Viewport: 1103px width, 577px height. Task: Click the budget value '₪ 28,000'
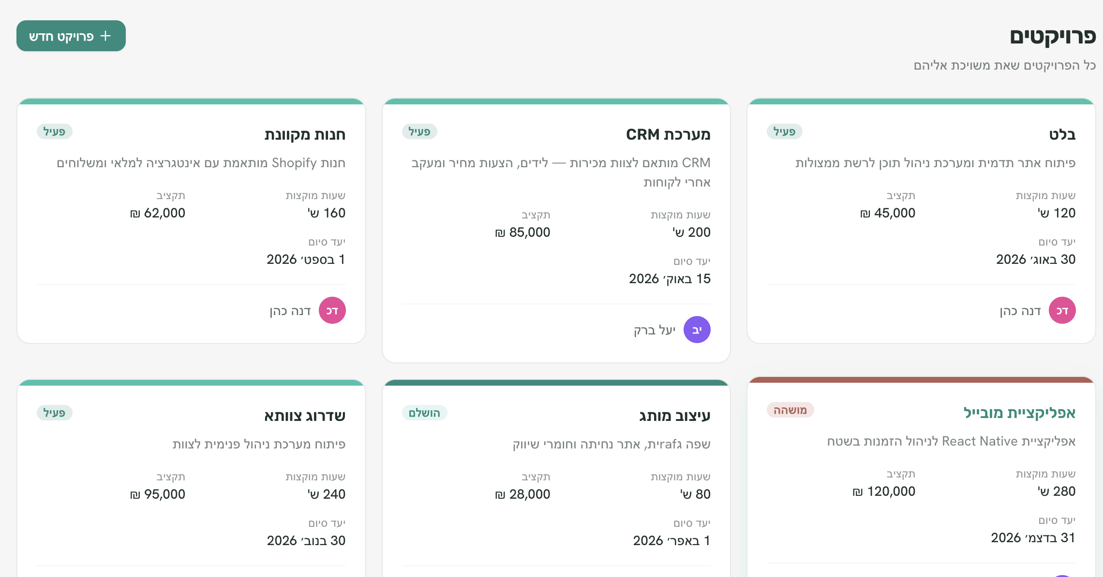point(522,494)
